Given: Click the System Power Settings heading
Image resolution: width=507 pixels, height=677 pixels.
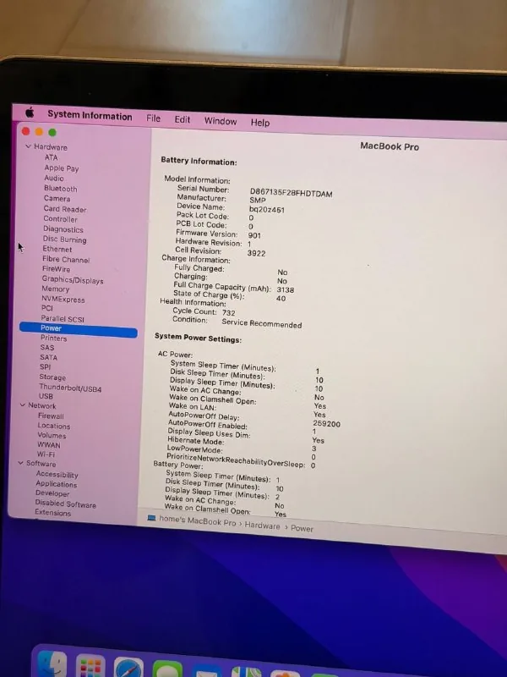Looking at the screenshot, I should tap(198, 338).
